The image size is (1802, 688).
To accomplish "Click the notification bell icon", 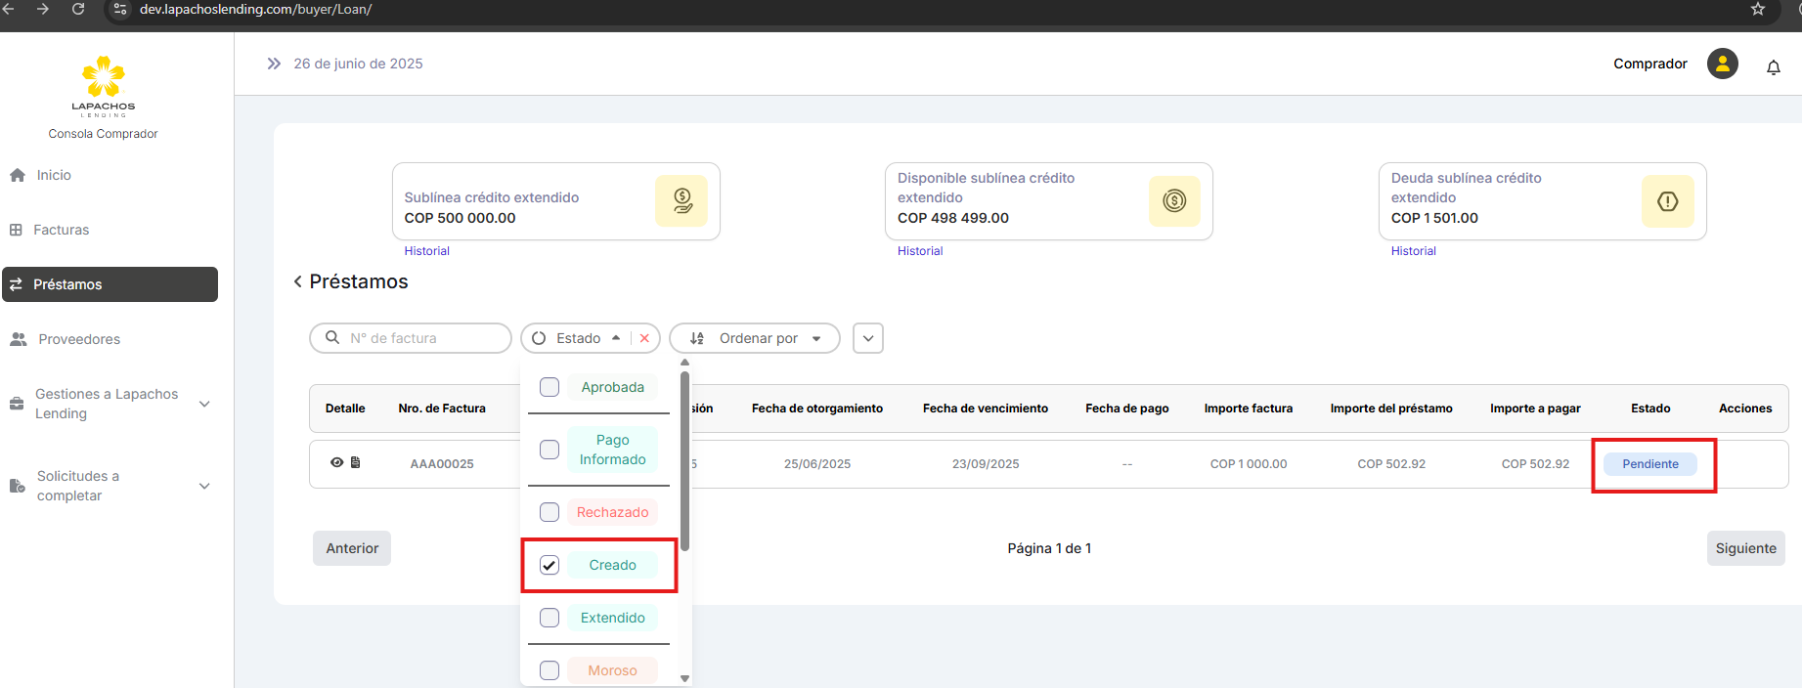I will [x=1773, y=67].
